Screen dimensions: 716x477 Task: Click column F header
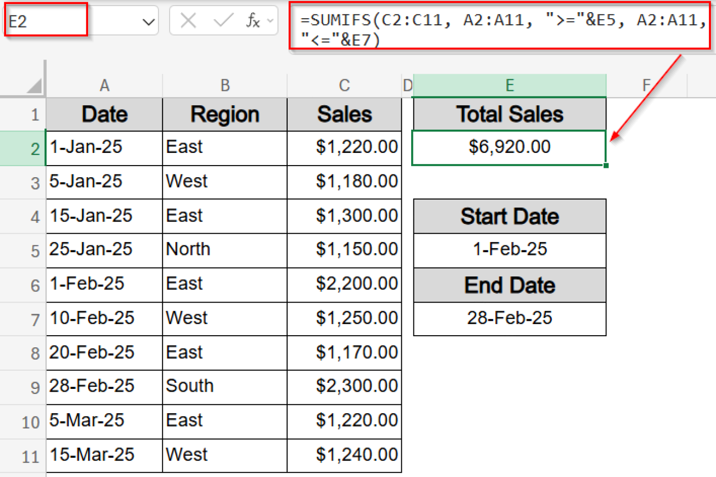(646, 85)
